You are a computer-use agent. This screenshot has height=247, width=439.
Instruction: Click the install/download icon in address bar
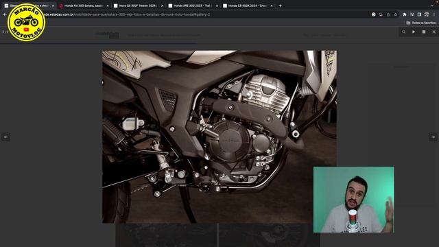pos(381,14)
